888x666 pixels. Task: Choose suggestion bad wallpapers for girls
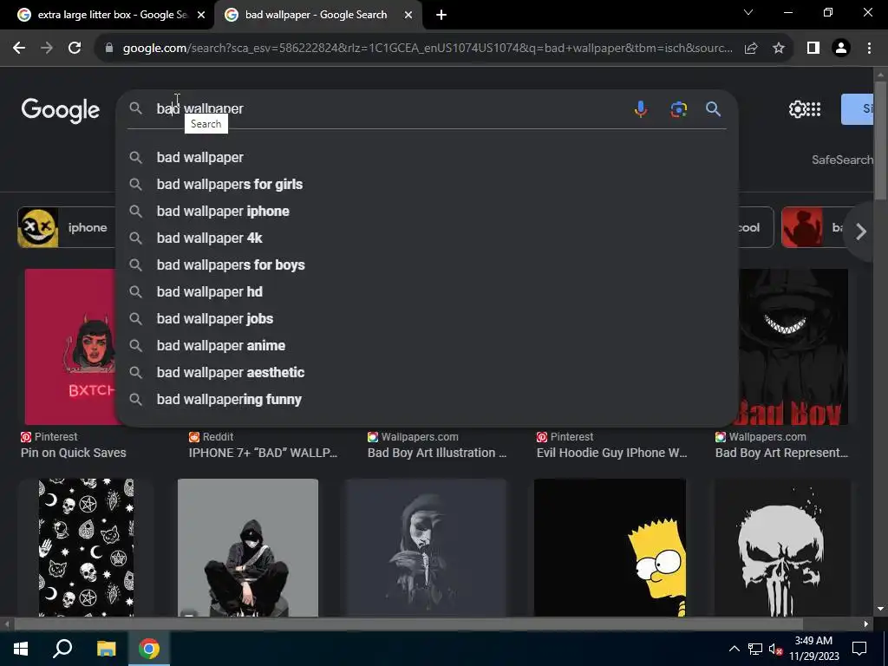[427, 184]
